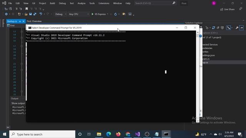This screenshot has height=138, width=246.
Task: Click the Show All Files icon in Solution Explorer
Action: click(222, 28)
